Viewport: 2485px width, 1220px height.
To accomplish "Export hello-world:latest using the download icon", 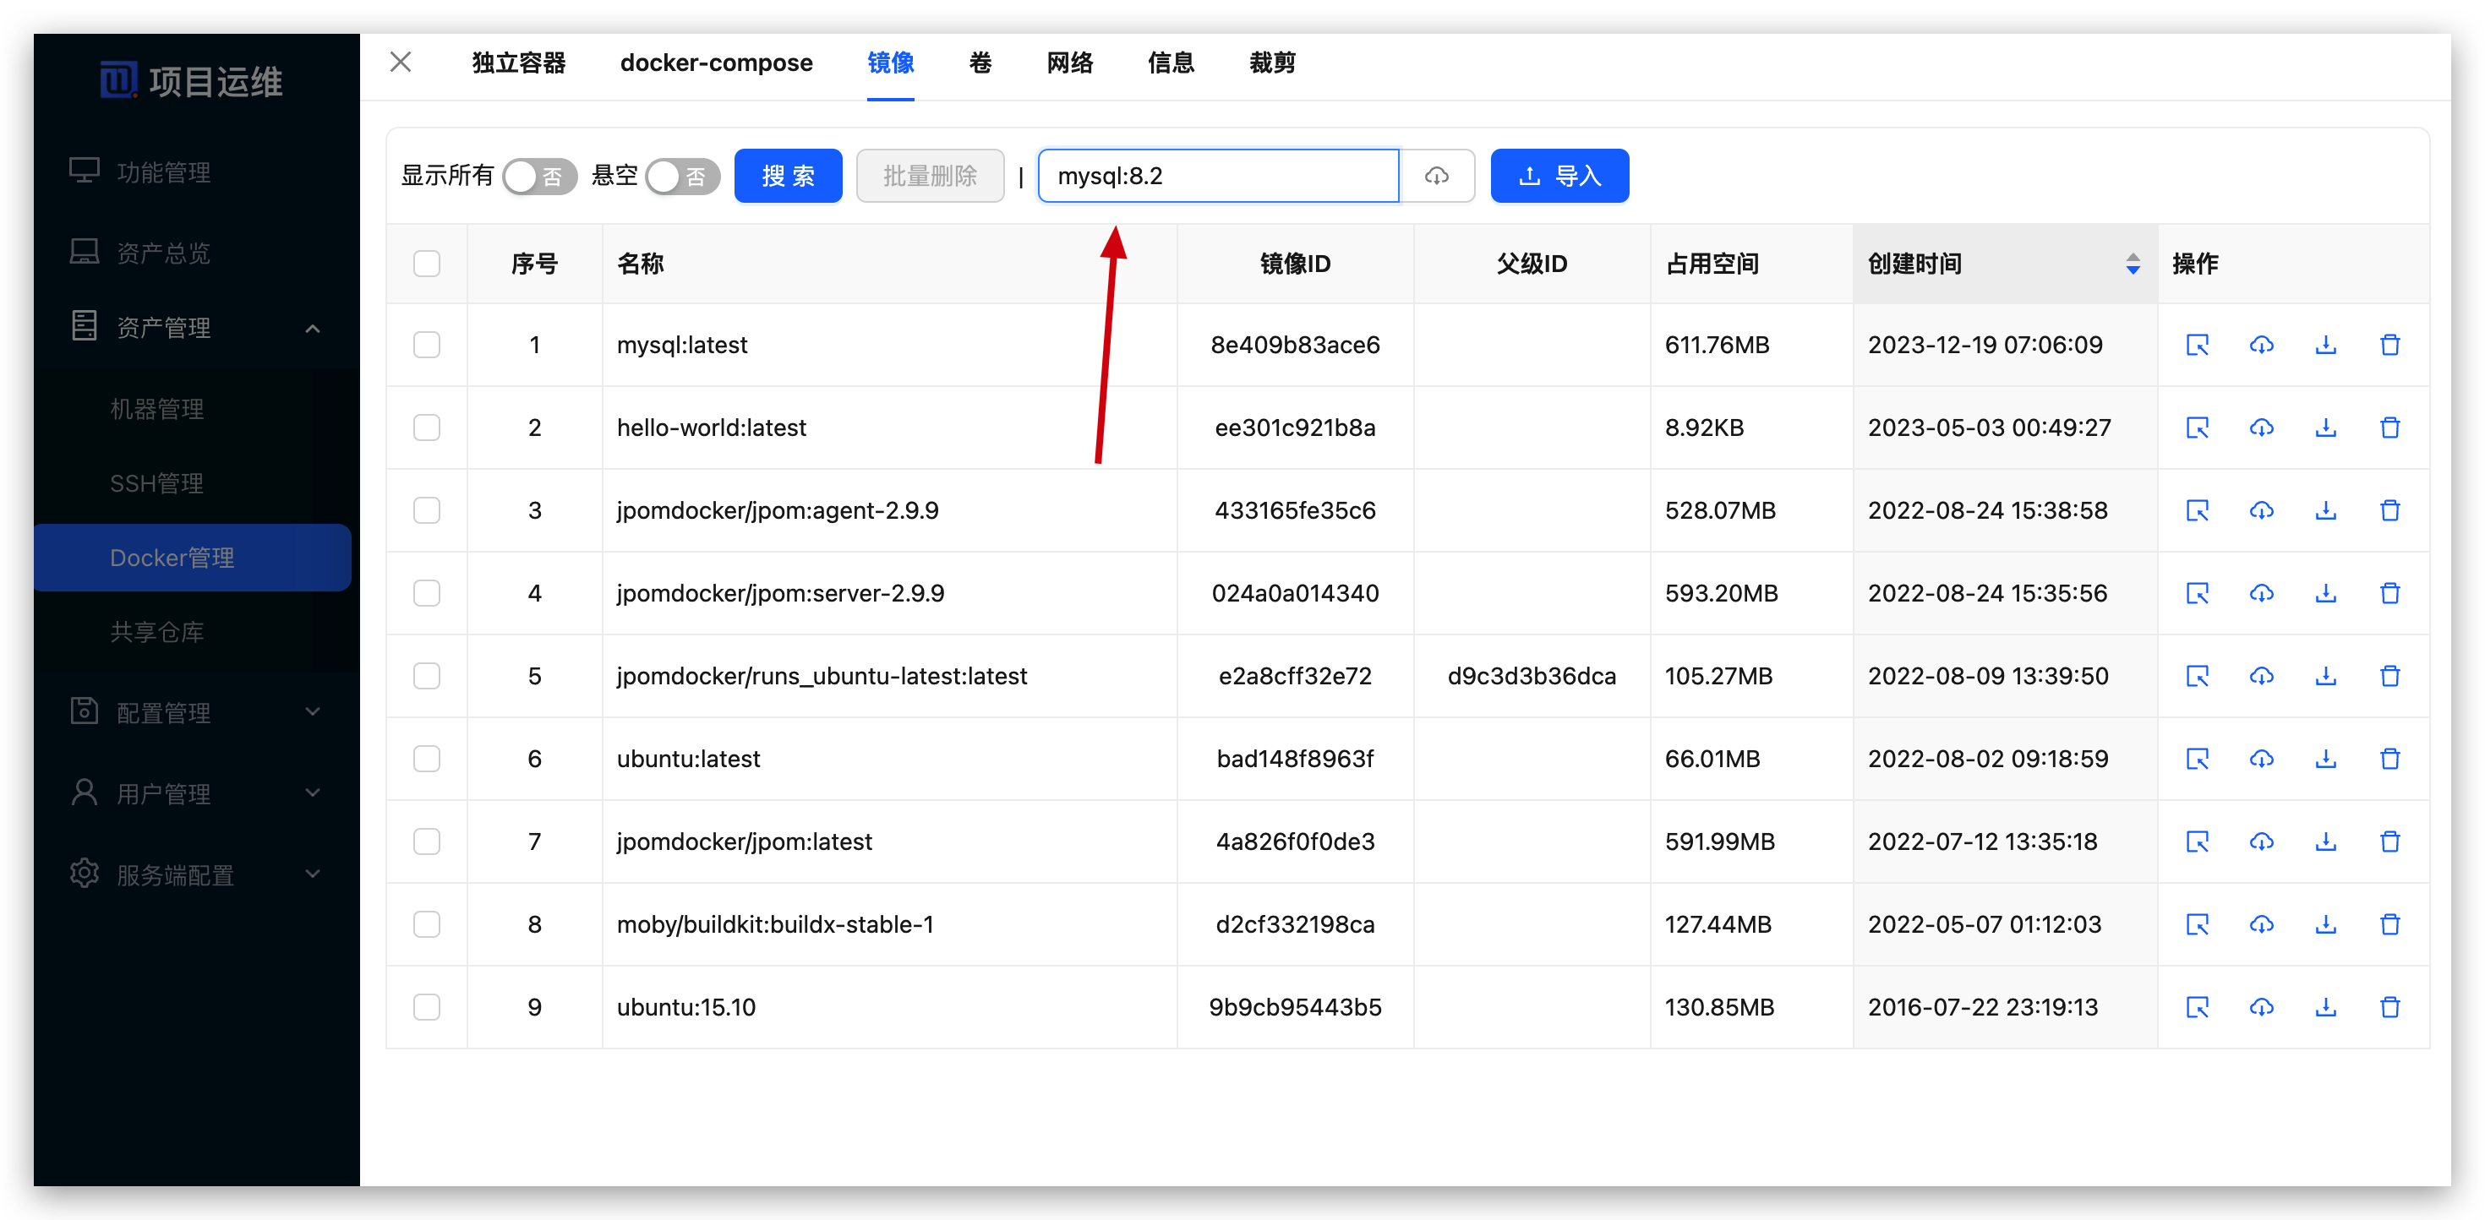I will point(2326,428).
